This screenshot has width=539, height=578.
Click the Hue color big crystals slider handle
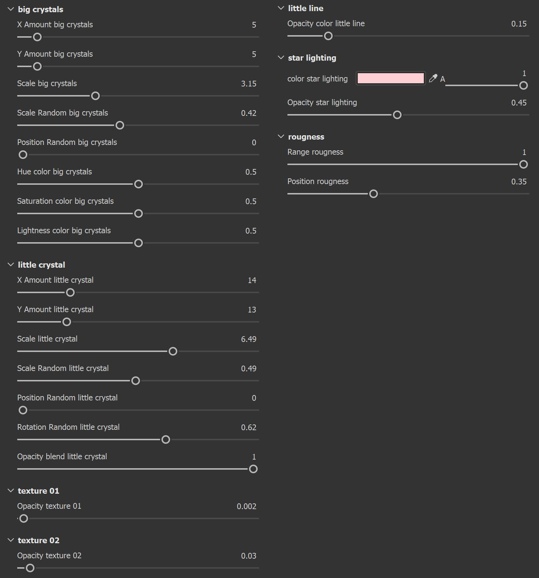(x=139, y=184)
